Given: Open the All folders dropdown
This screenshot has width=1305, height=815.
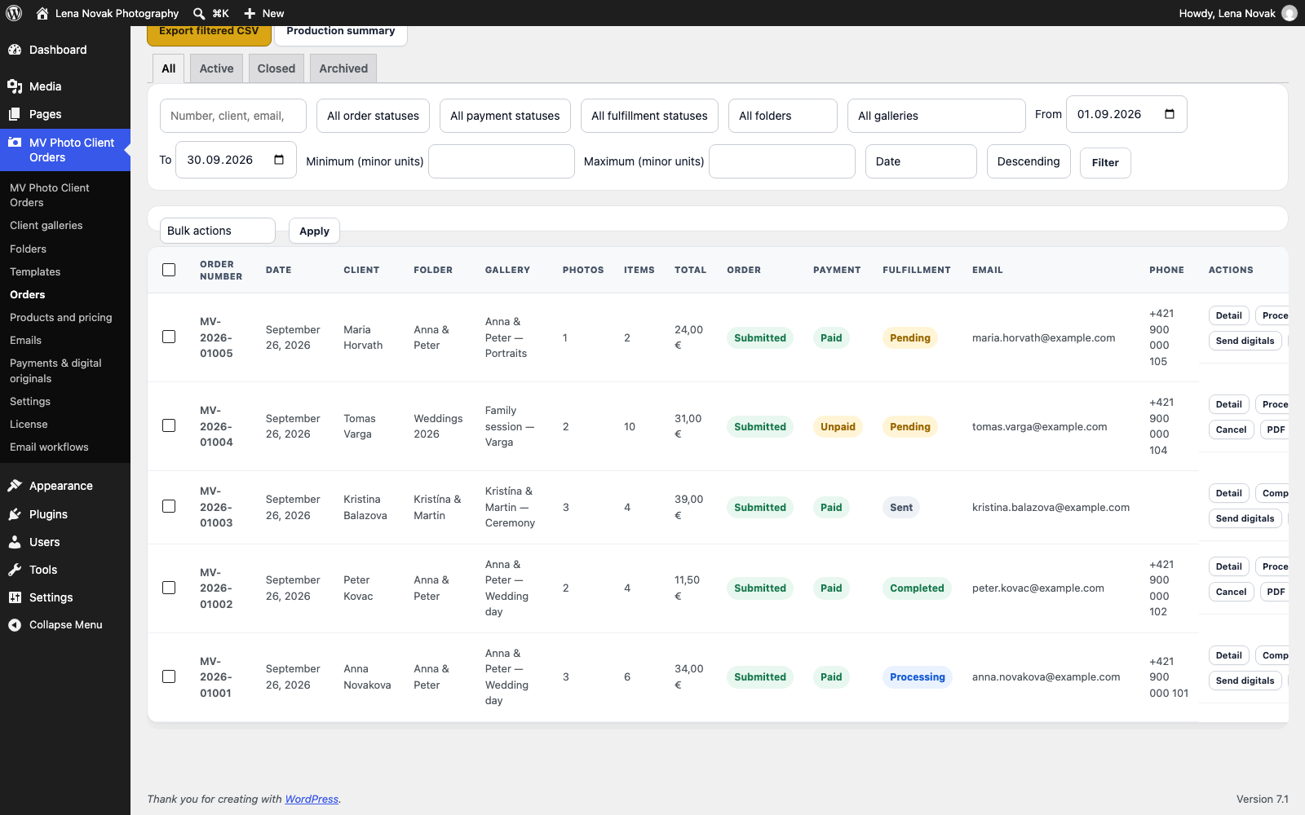Looking at the screenshot, I should [783, 116].
